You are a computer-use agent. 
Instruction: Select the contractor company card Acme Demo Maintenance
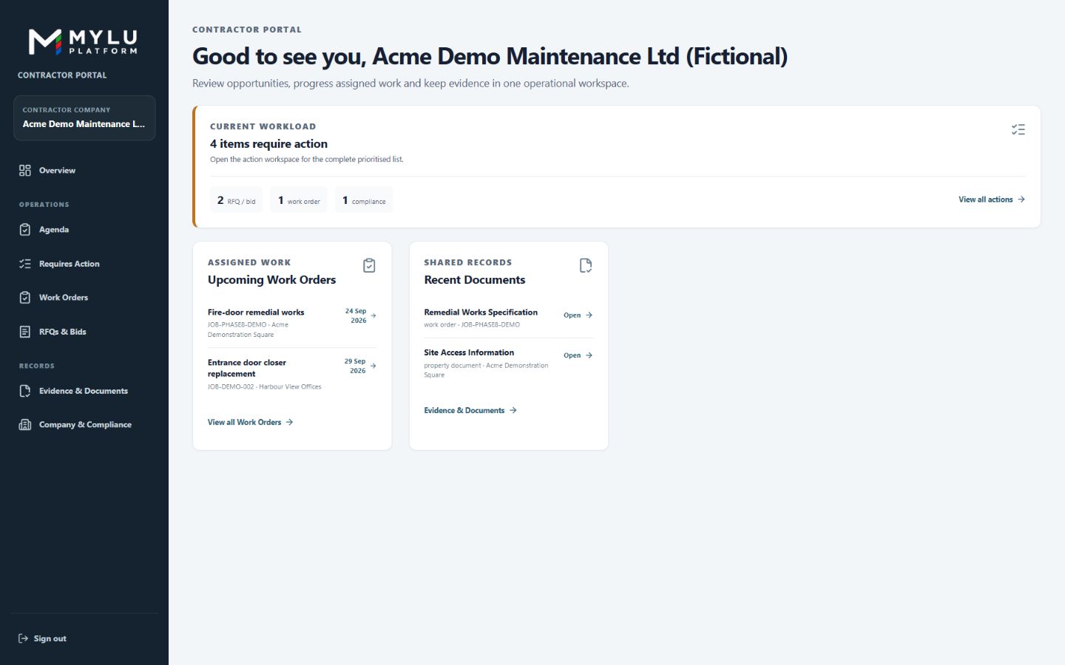click(x=84, y=117)
